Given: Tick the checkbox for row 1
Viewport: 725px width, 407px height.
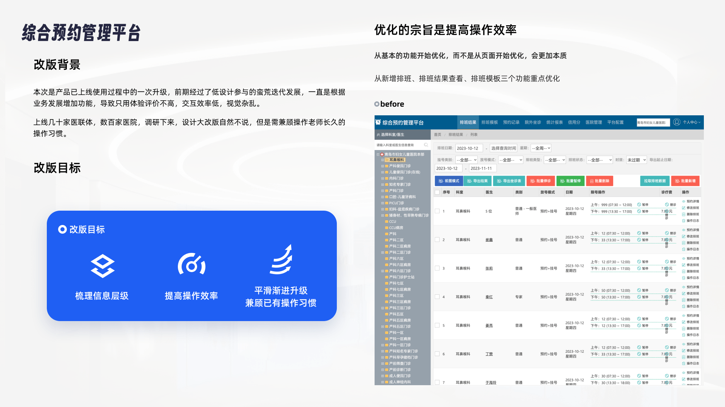Looking at the screenshot, I should click(437, 211).
